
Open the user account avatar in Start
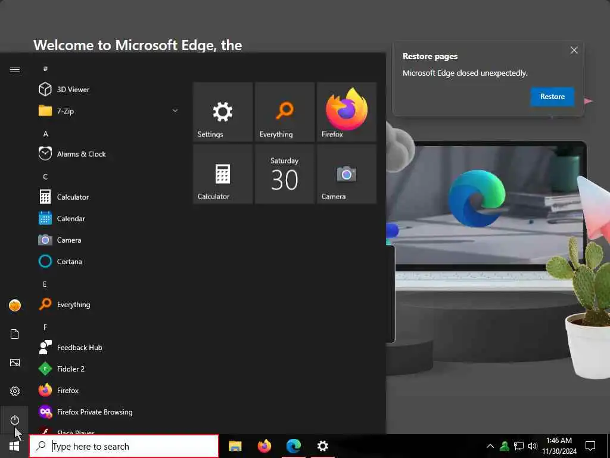coord(15,305)
